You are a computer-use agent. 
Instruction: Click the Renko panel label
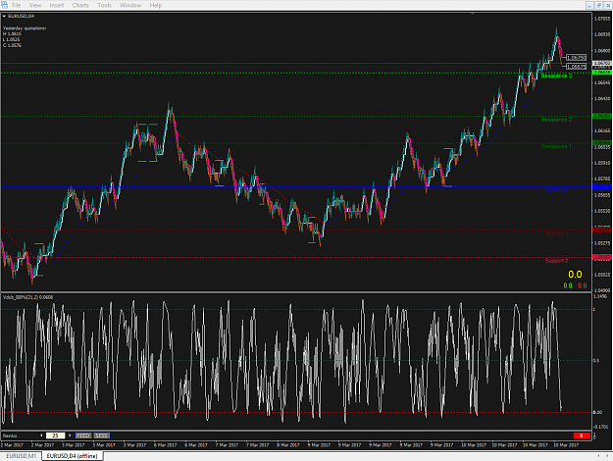(x=10, y=435)
